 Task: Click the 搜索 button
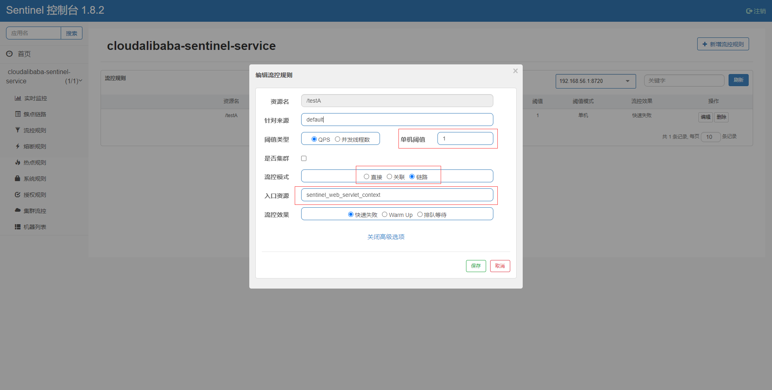72,33
